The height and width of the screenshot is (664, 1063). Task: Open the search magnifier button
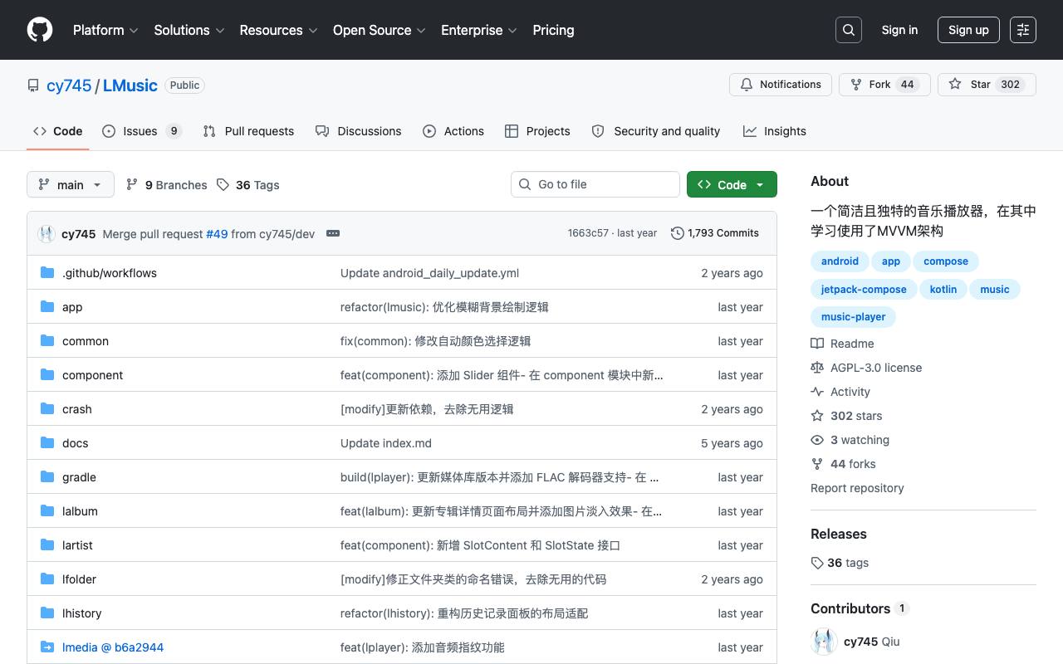pyautogui.click(x=849, y=30)
